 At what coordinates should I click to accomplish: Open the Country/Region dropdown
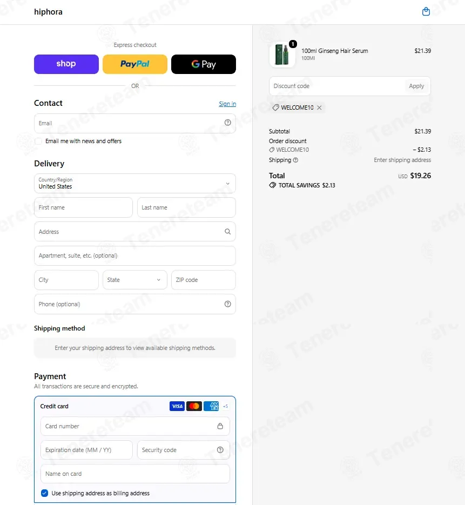135,183
